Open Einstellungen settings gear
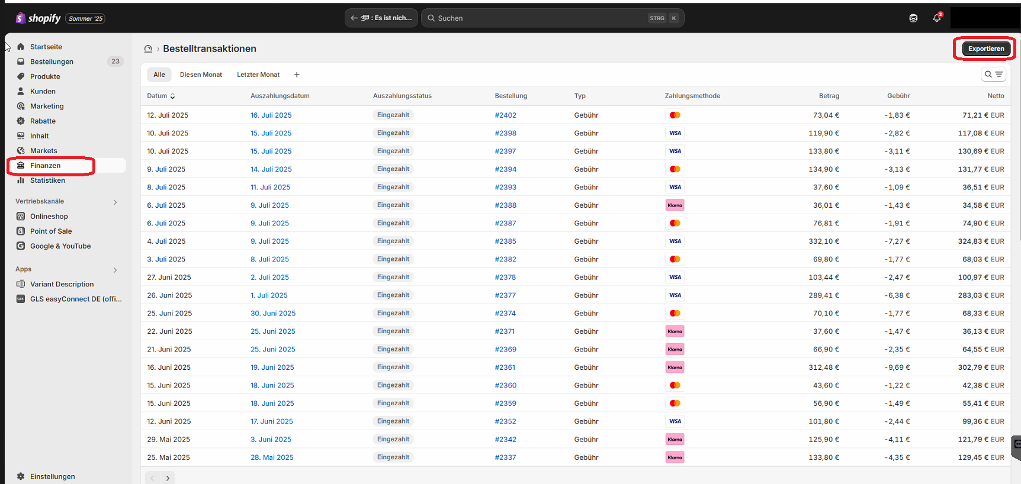The width and height of the screenshot is (1021, 484). point(21,476)
